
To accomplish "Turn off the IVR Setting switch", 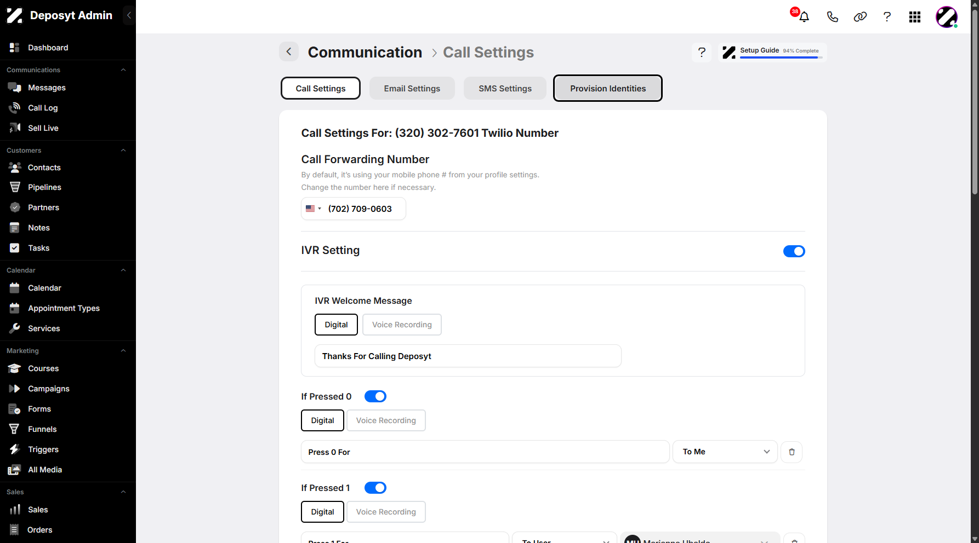I will point(794,251).
